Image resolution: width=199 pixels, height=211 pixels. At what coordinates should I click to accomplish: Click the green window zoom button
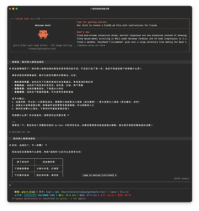coord(17,9)
